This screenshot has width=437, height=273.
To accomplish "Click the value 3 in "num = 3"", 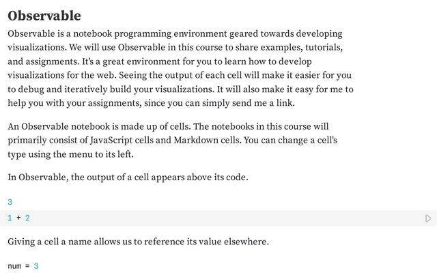I will tap(36, 266).
